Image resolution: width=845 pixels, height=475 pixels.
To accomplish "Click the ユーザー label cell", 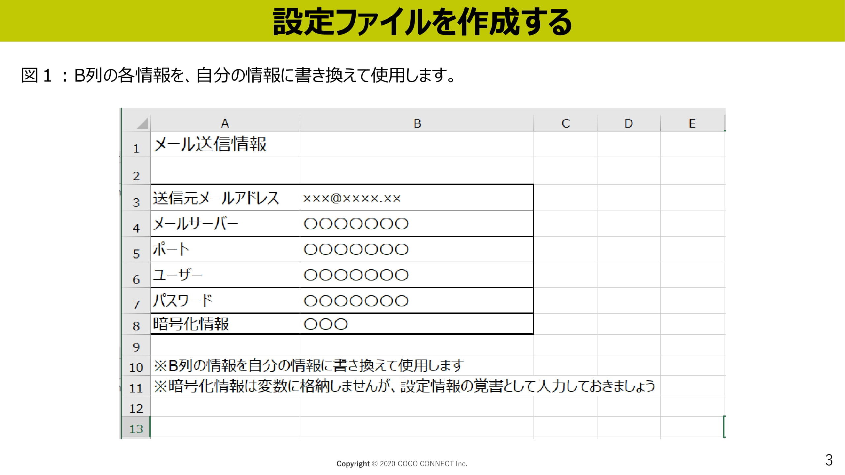I will (225, 275).
